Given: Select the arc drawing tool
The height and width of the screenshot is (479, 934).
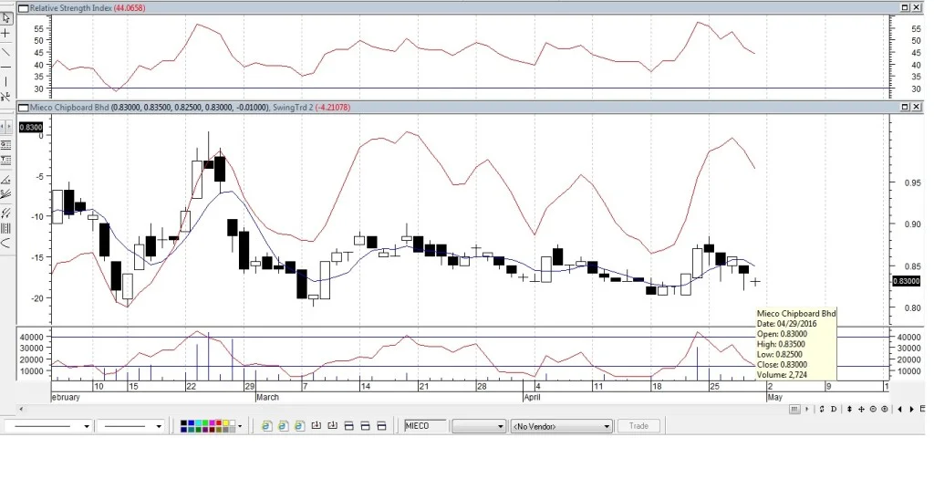Looking at the screenshot, I should point(6,243).
